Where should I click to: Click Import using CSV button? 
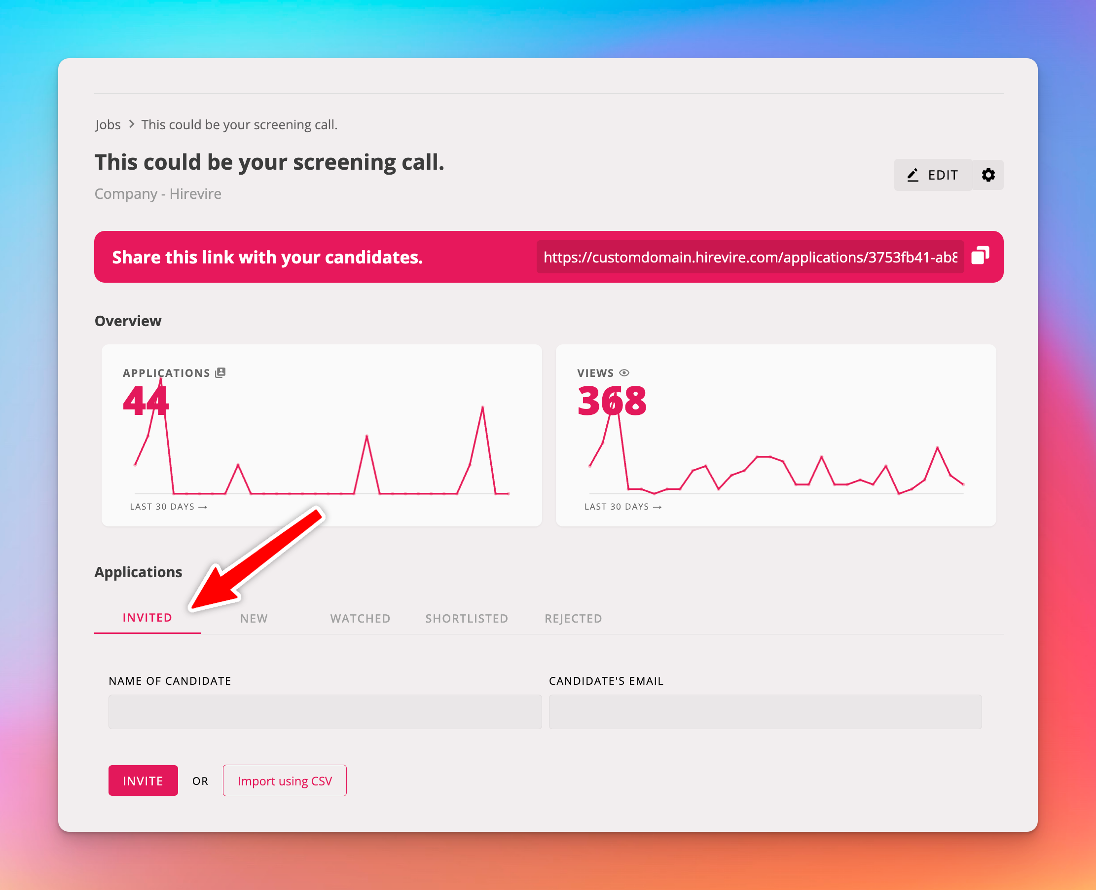(285, 781)
